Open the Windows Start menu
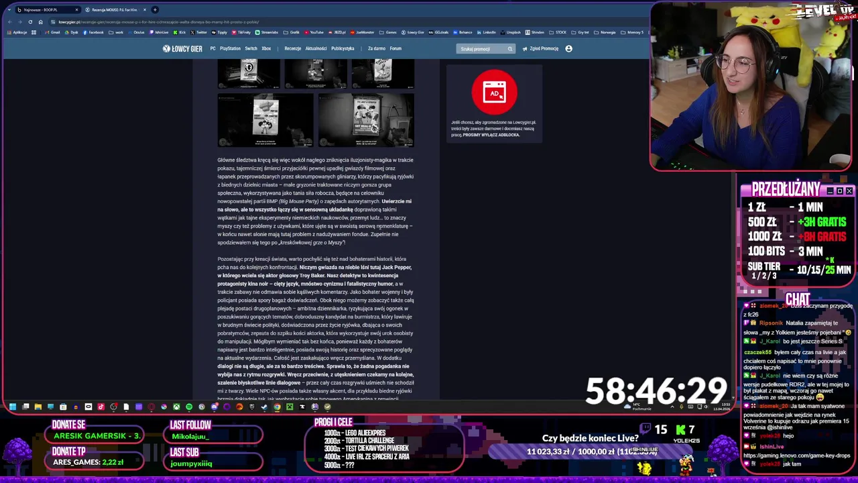This screenshot has width=858, height=483. (12, 407)
